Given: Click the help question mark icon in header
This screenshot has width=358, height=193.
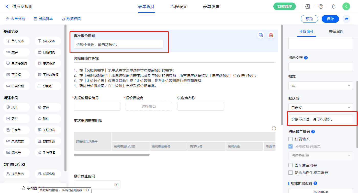Looking at the screenshot, I should coord(321,7).
